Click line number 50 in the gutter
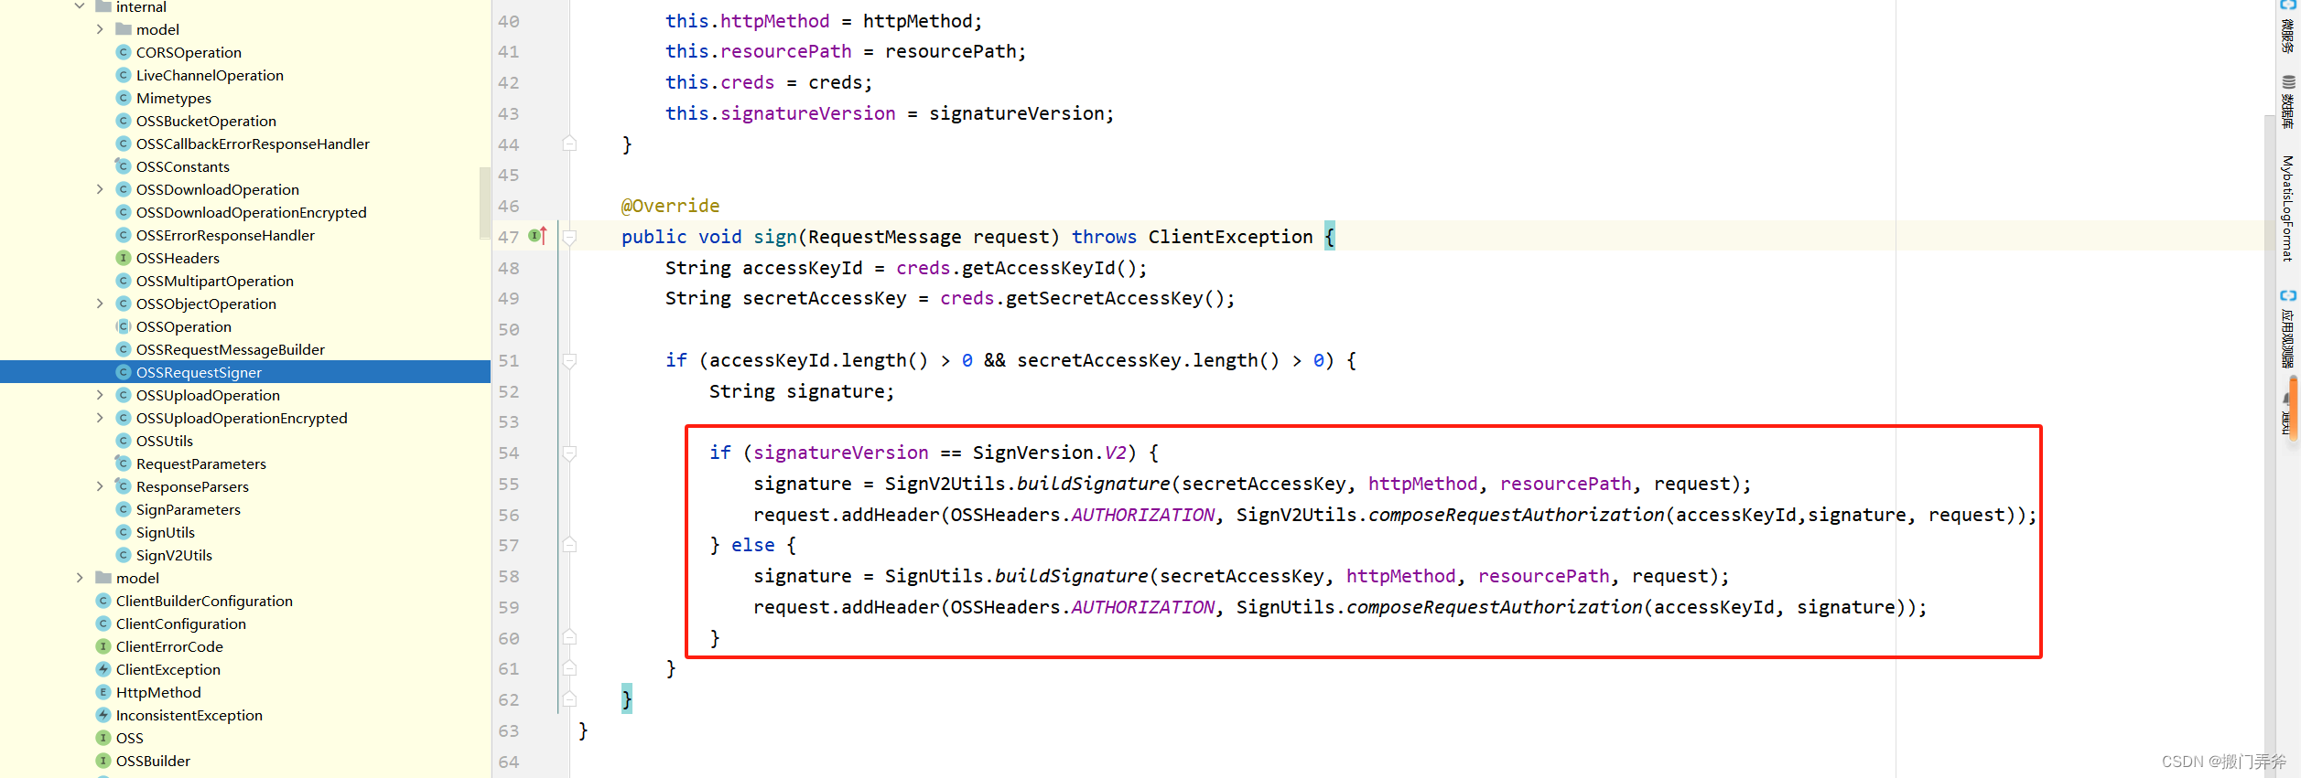 (509, 329)
